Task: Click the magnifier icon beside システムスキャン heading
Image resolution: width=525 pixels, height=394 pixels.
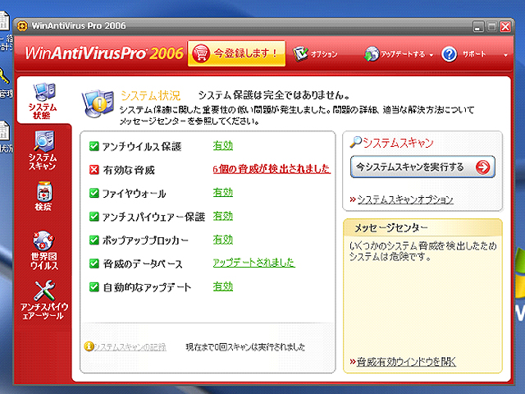Action: pyautogui.click(x=355, y=142)
